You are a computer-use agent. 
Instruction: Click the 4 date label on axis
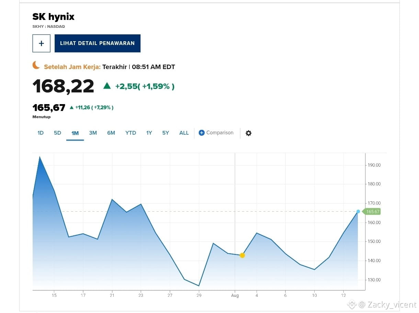coord(257,295)
